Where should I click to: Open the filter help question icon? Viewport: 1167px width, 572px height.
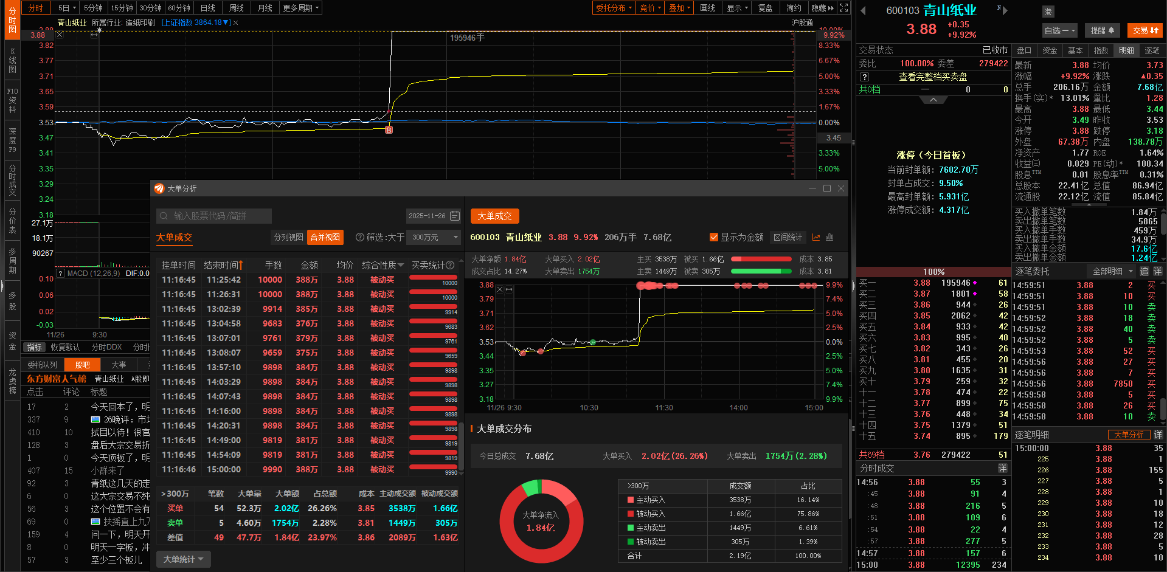click(x=360, y=237)
